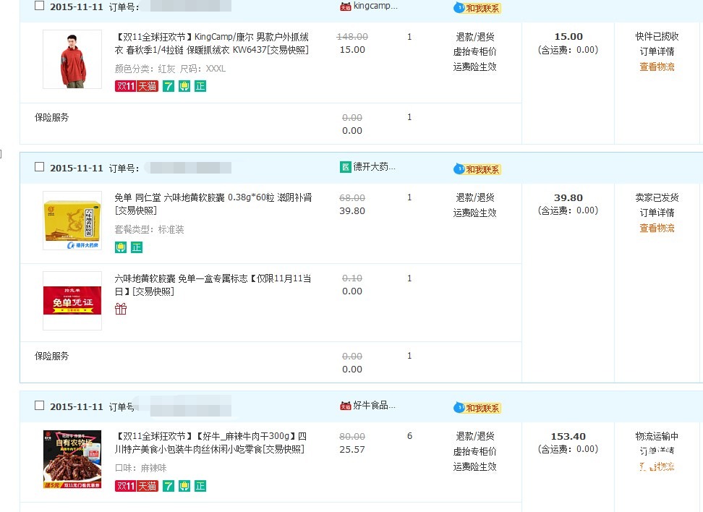Request 退款/退货 for 同仁堂 六味地黄软胶囊
Image resolution: width=703 pixels, height=512 pixels.
coord(474,197)
